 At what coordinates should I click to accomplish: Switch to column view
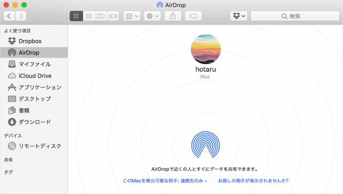[101, 16]
